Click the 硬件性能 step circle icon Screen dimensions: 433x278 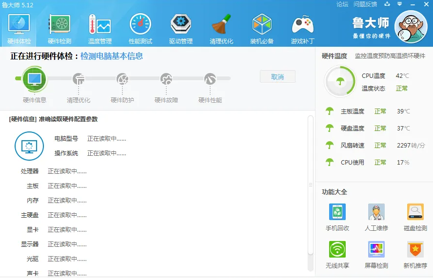point(210,79)
